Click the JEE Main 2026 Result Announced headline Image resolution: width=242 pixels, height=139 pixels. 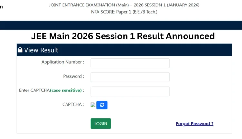(x=123, y=36)
